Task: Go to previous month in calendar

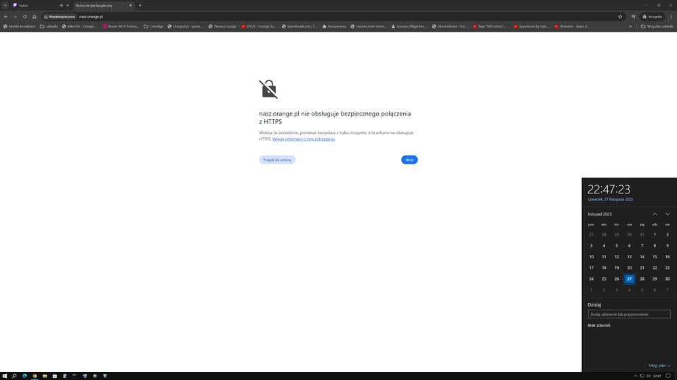Action: (655, 214)
